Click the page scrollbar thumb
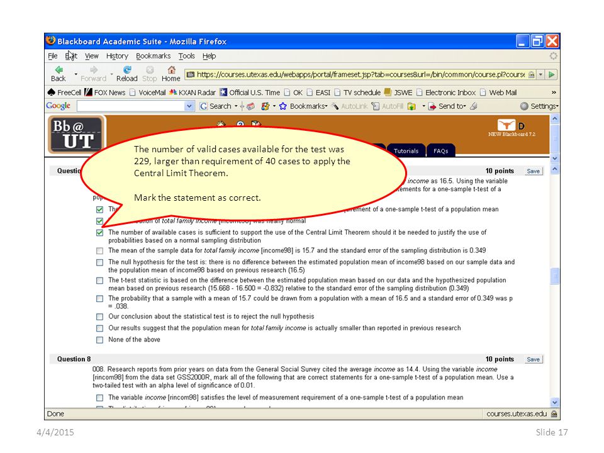 [x=555, y=276]
